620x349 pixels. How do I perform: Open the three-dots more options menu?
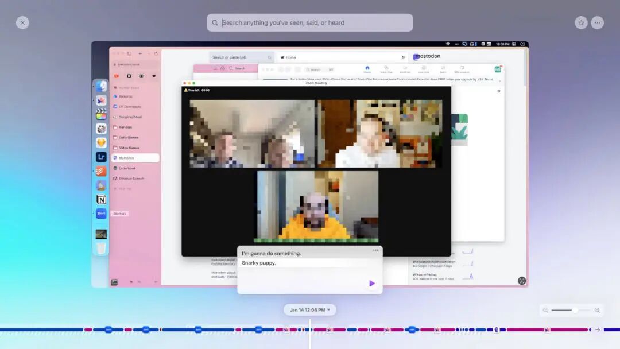pos(597,22)
